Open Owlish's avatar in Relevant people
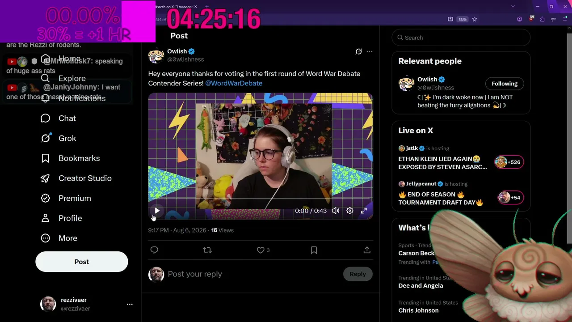 pyautogui.click(x=406, y=84)
